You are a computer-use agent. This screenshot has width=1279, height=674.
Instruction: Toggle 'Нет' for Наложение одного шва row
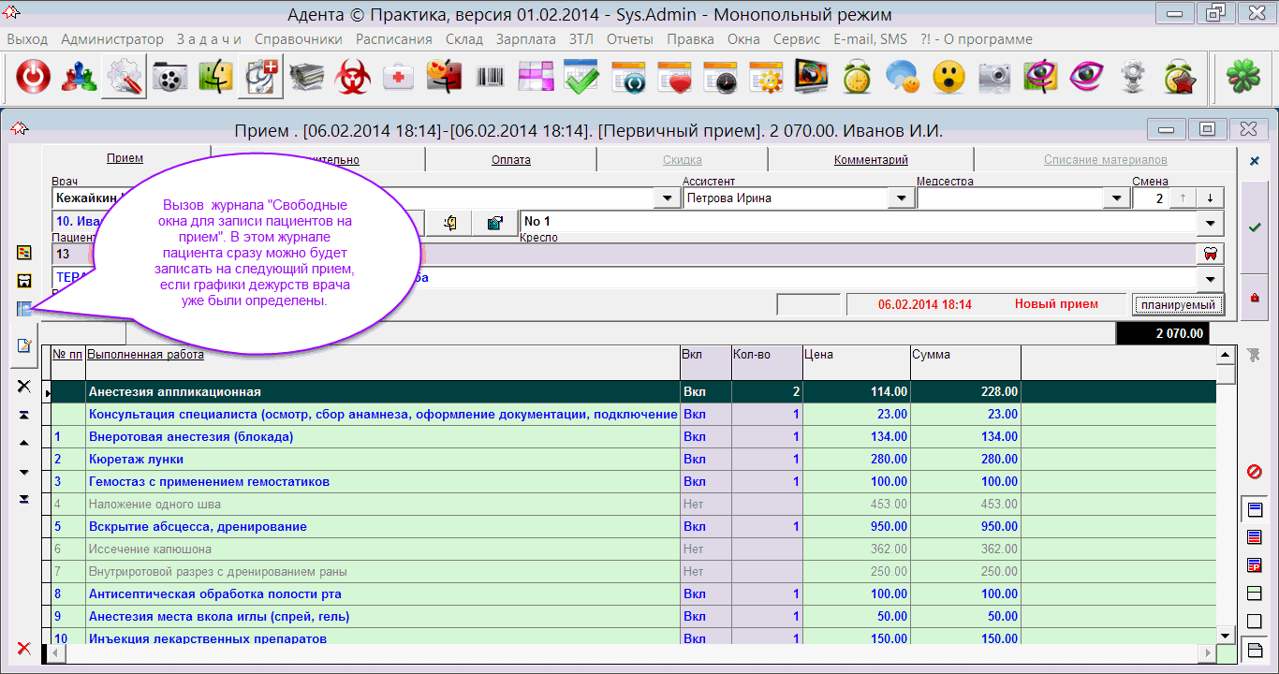[695, 505]
